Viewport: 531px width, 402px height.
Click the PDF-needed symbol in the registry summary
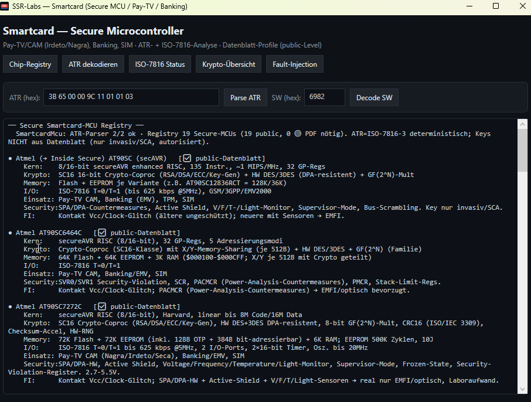click(298, 134)
